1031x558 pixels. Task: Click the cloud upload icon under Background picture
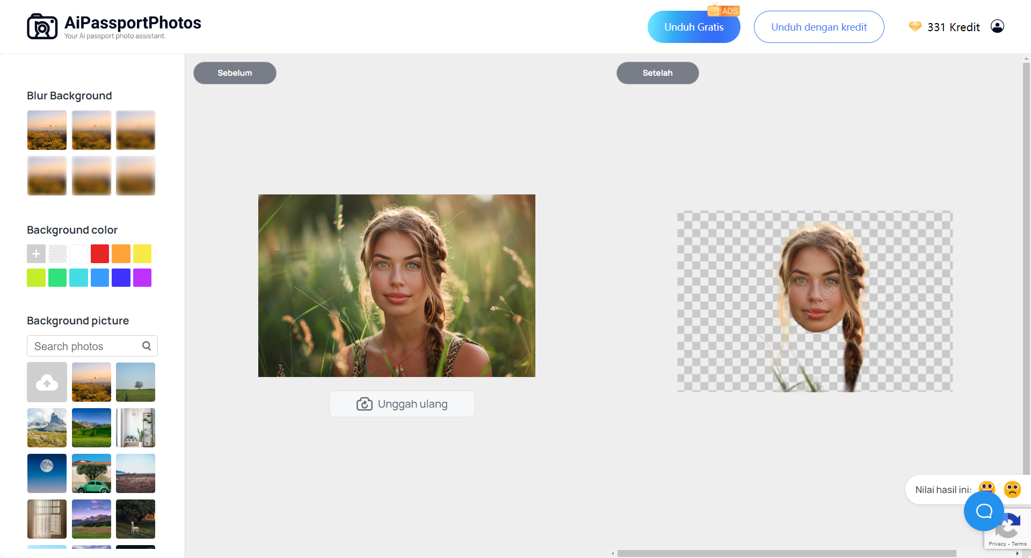pos(46,382)
